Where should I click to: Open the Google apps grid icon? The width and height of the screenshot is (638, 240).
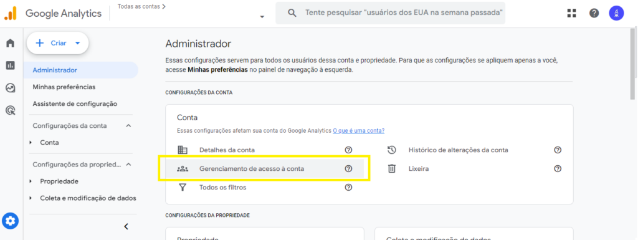pos(572,13)
